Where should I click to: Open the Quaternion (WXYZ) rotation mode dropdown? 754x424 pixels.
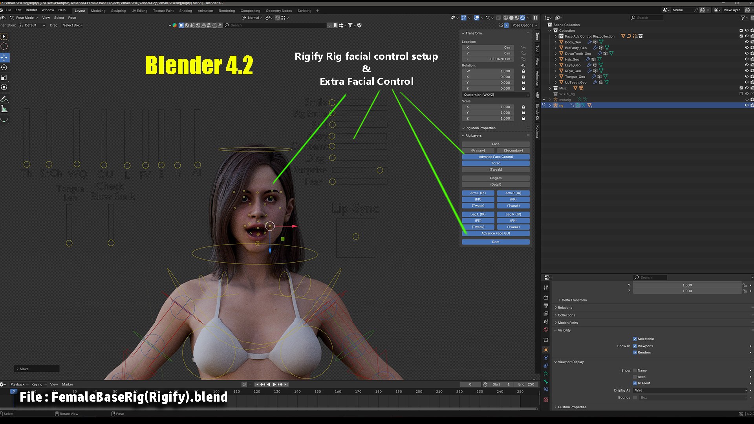tap(496, 95)
